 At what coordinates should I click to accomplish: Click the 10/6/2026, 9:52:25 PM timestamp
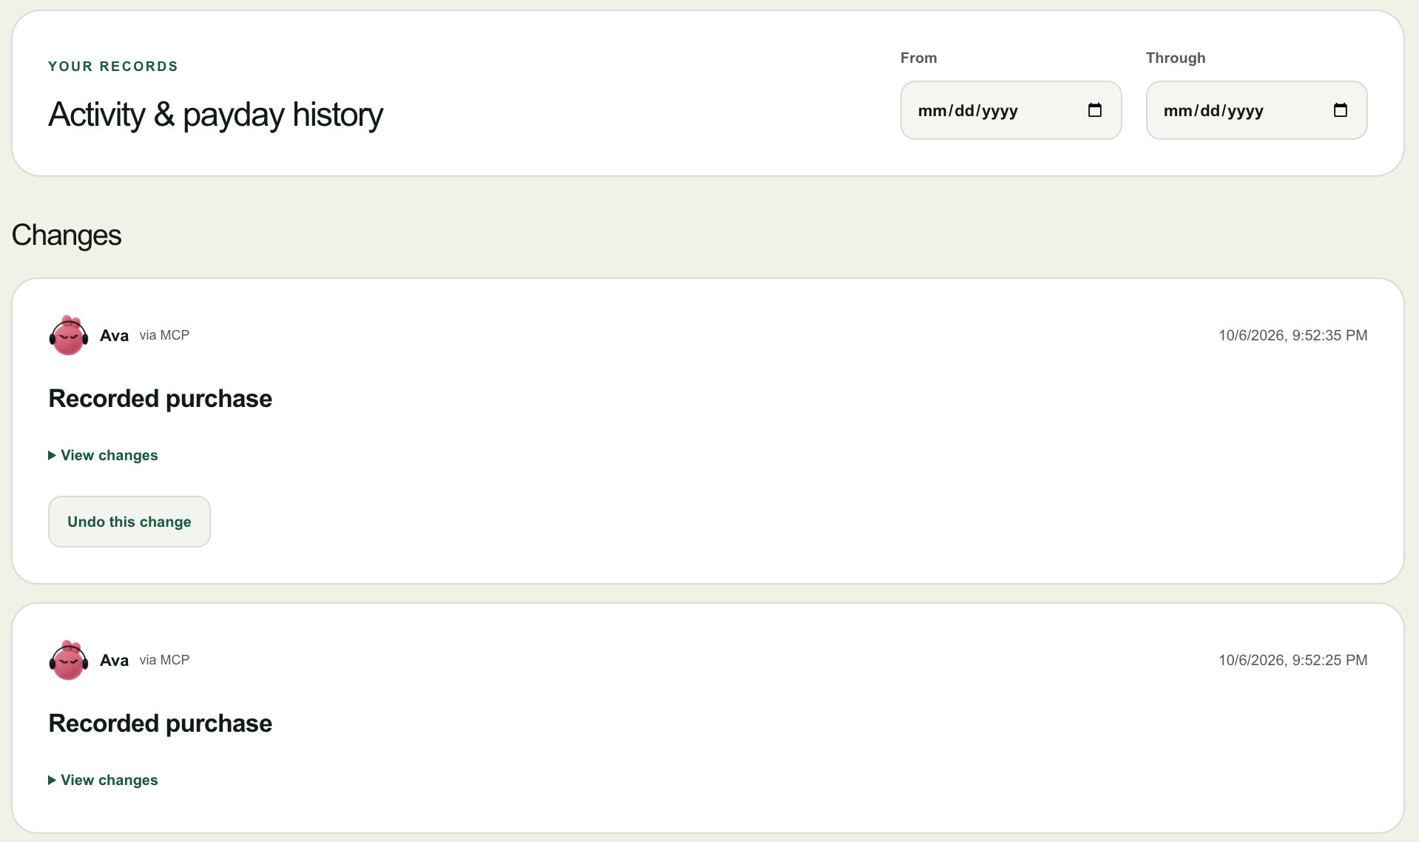point(1292,660)
